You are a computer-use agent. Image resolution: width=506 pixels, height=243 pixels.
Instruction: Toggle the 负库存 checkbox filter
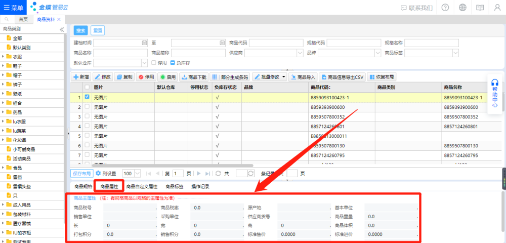(173, 63)
